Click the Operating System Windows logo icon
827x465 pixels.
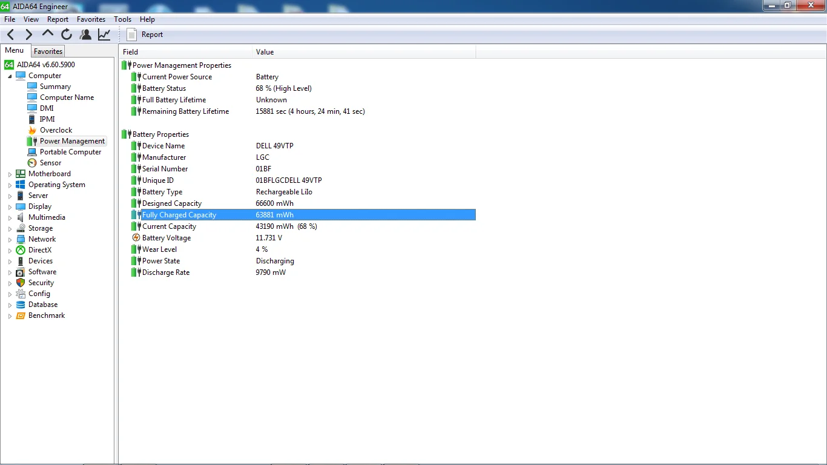pyautogui.click(x=21, y=185)
